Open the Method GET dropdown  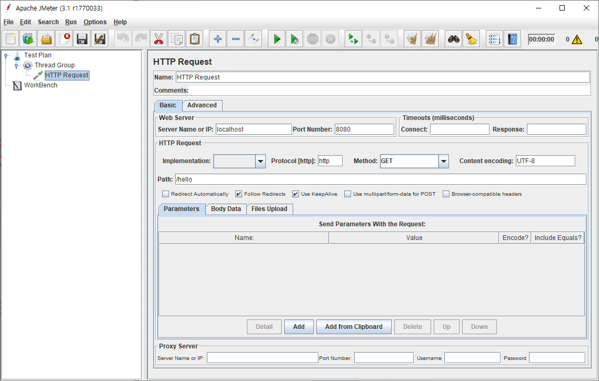(444, 161)
